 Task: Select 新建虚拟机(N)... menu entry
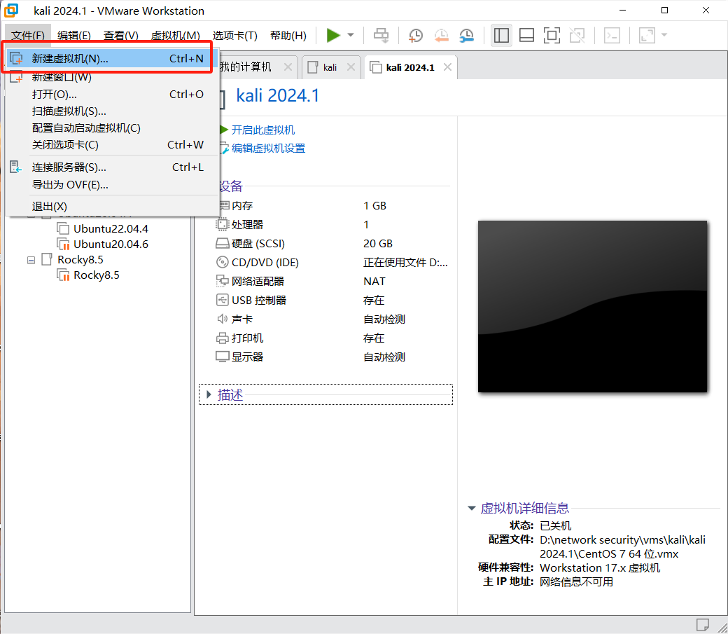coord(112,59)
